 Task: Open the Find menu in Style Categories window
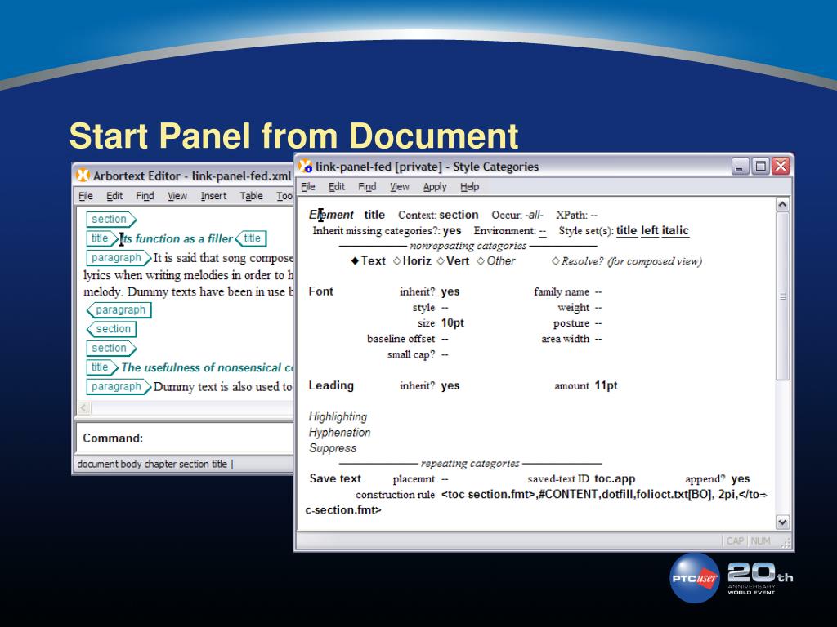coord(367,187)
